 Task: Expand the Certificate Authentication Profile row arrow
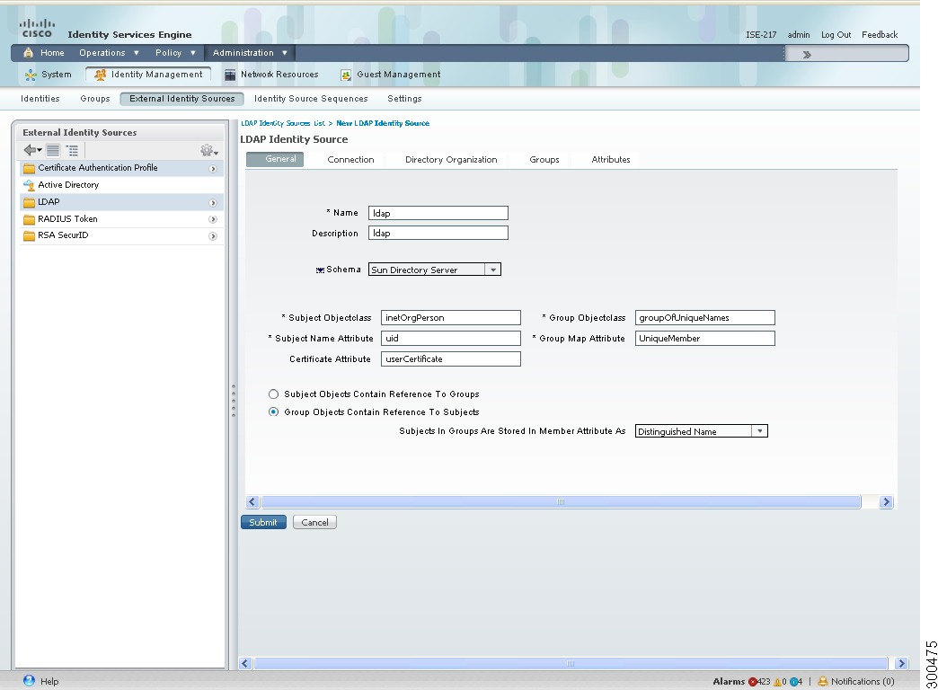tap(212, 169)
